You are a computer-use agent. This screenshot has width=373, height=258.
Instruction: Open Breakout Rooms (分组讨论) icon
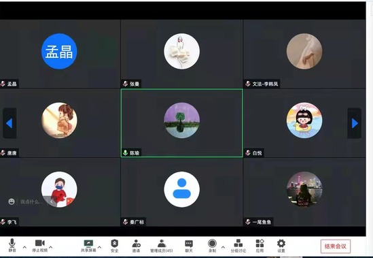pyautogui.click(x=238, y=246)
